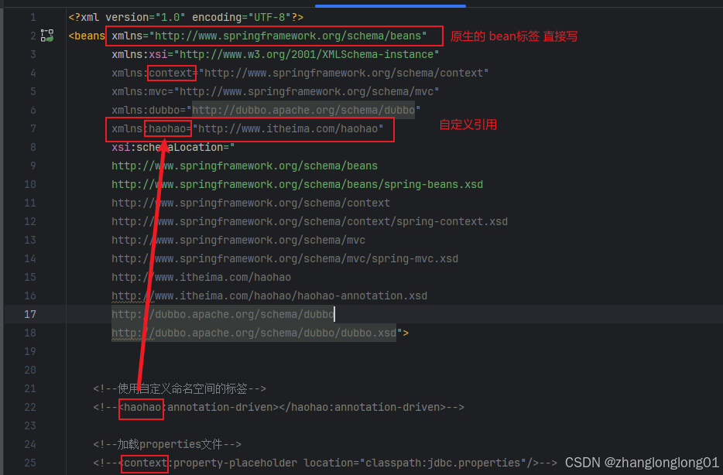This screenshot has width=723, height=475.
Task: Click the highlighted dubbo schema URL on line 6
Action: pyautogui.click(x=303, y=110)
